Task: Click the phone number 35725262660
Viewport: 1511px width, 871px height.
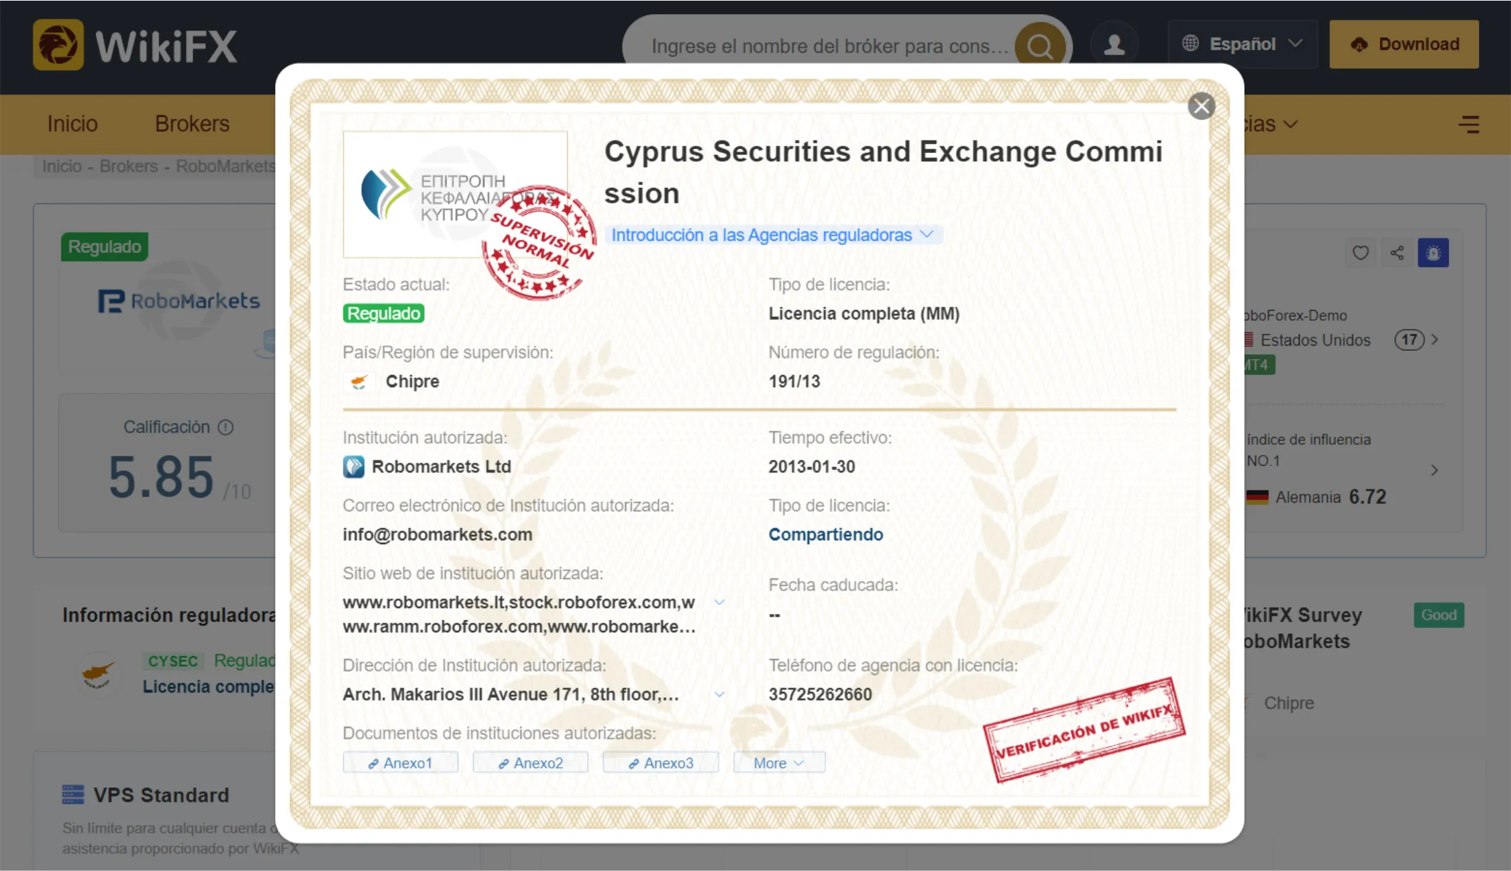Action: [x=821, y=695]
